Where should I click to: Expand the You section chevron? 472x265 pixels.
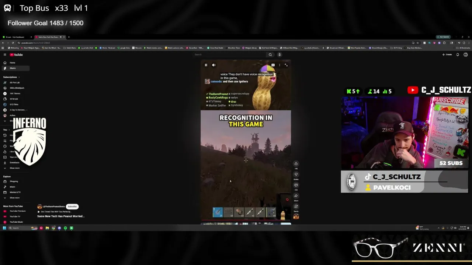(10, 130)
